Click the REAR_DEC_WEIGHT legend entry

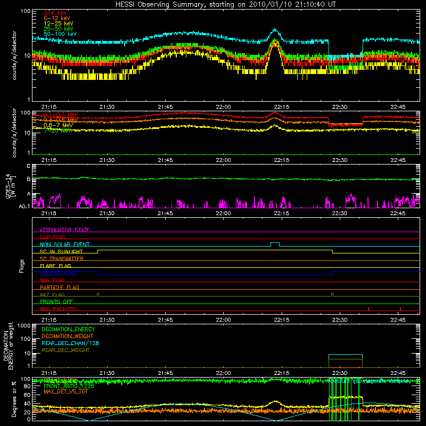tap(65, 350)
